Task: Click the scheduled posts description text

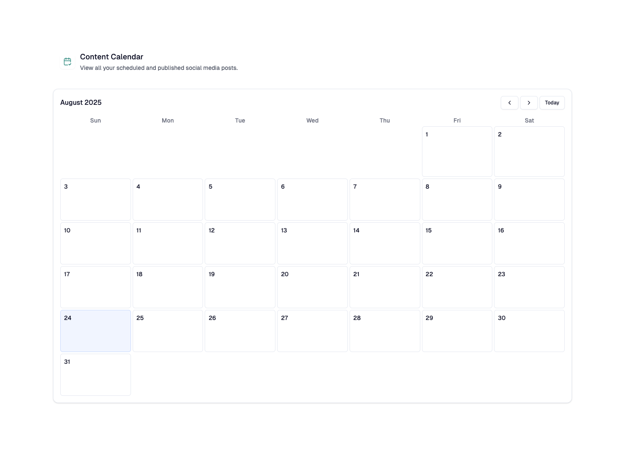Action: [159, 68]
